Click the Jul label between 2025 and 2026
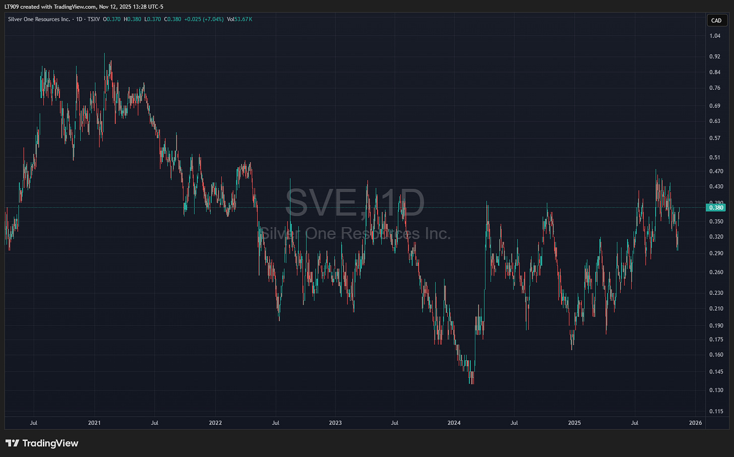This screenshot has height=457, width=734. [635, 423]
